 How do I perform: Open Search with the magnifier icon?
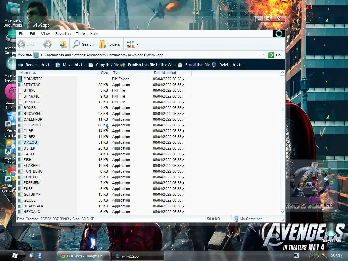click(76, 44)
